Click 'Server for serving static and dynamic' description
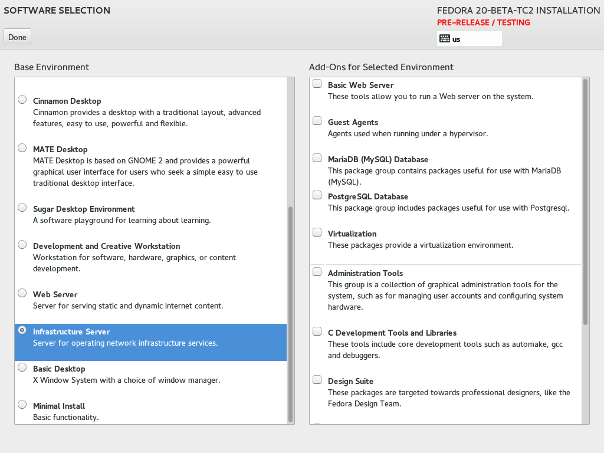This screenshot has height=453, width=604. (128, 306)
